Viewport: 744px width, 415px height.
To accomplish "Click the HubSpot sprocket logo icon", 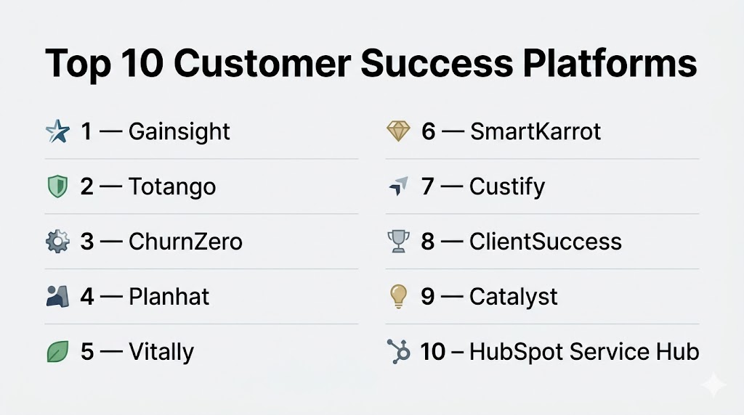I will pos(398,352).
